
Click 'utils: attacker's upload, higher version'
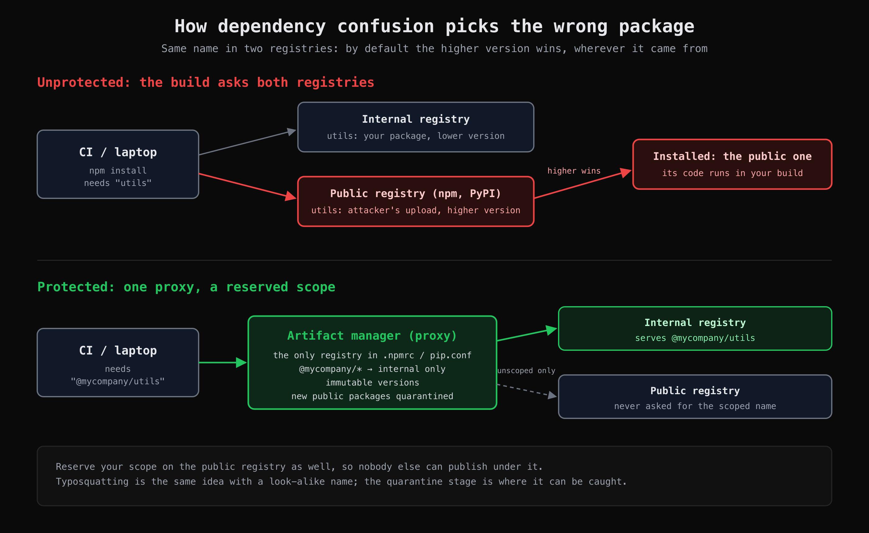click(416, 210)
